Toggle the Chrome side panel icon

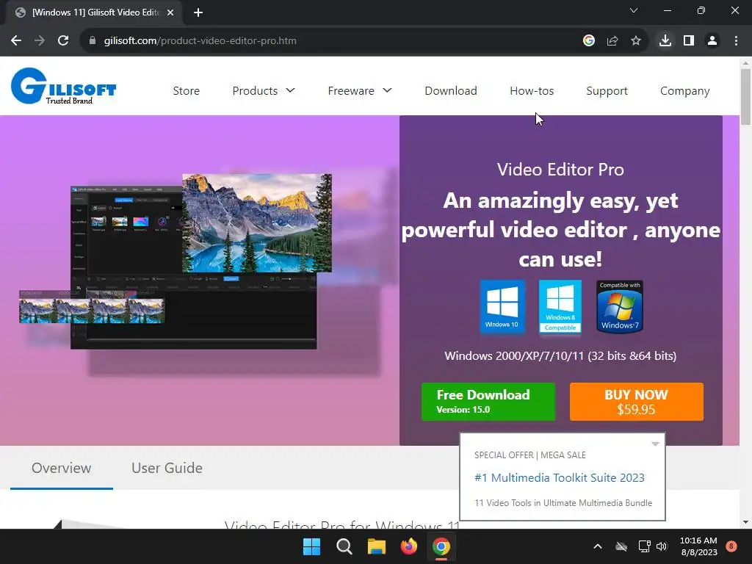[x=689, y=41]
